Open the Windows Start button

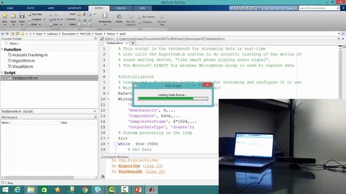[x=5, y=190]
